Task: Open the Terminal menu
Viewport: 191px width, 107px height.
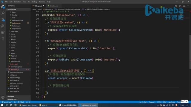Action: coord(42,2)
